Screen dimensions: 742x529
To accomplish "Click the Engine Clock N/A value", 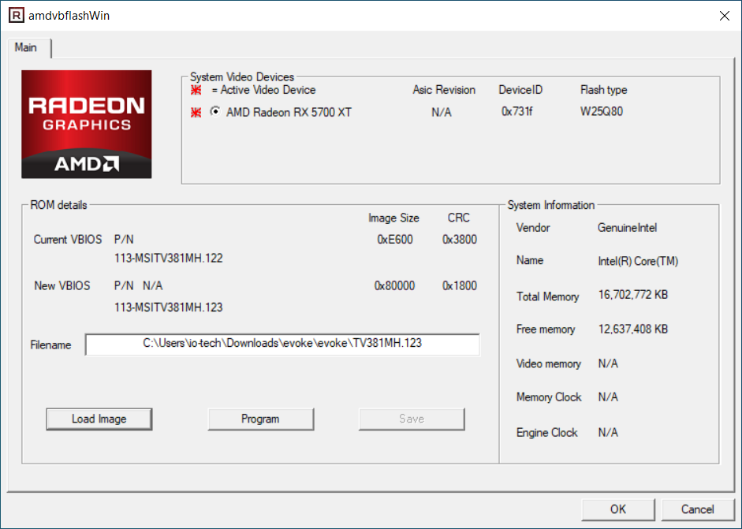I will [x=608, y=433].
